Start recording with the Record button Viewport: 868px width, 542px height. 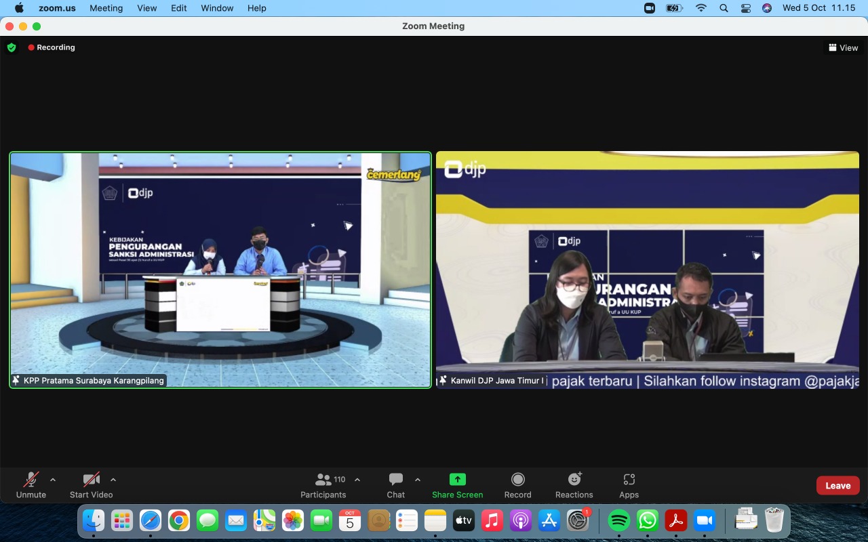tap(517, 485)
